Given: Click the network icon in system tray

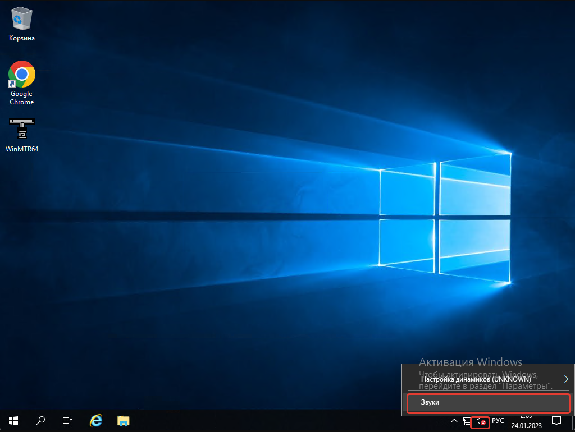Looking at the screenshot, I should 467,421.
